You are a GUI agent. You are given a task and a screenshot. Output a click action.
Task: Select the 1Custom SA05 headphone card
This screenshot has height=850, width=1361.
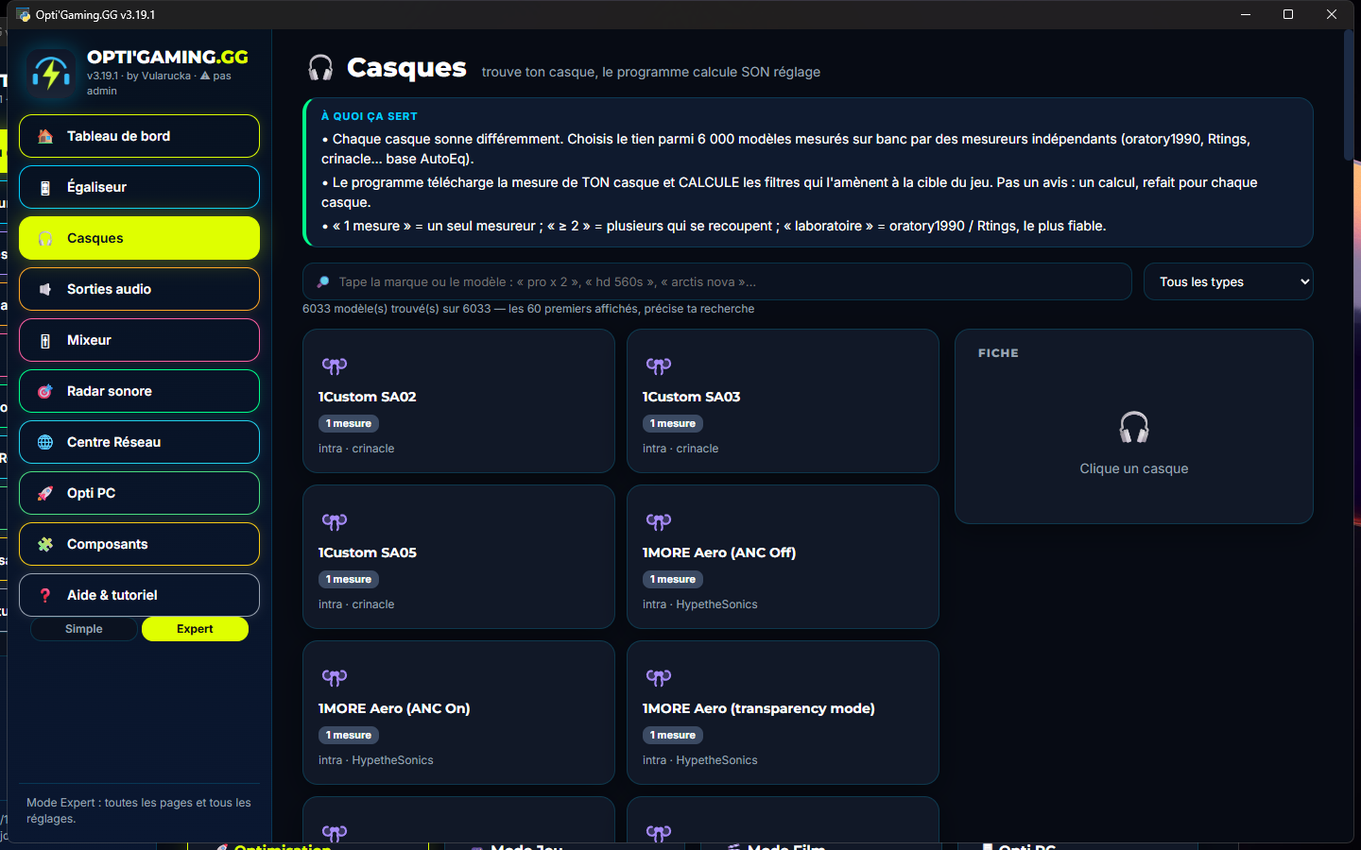click(x=458, y=556)
